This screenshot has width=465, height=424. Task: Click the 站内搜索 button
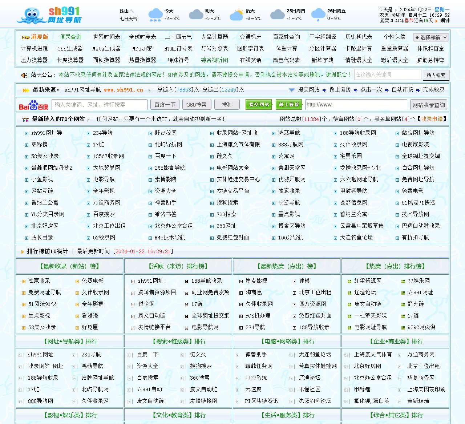click(x=436, y=75)
